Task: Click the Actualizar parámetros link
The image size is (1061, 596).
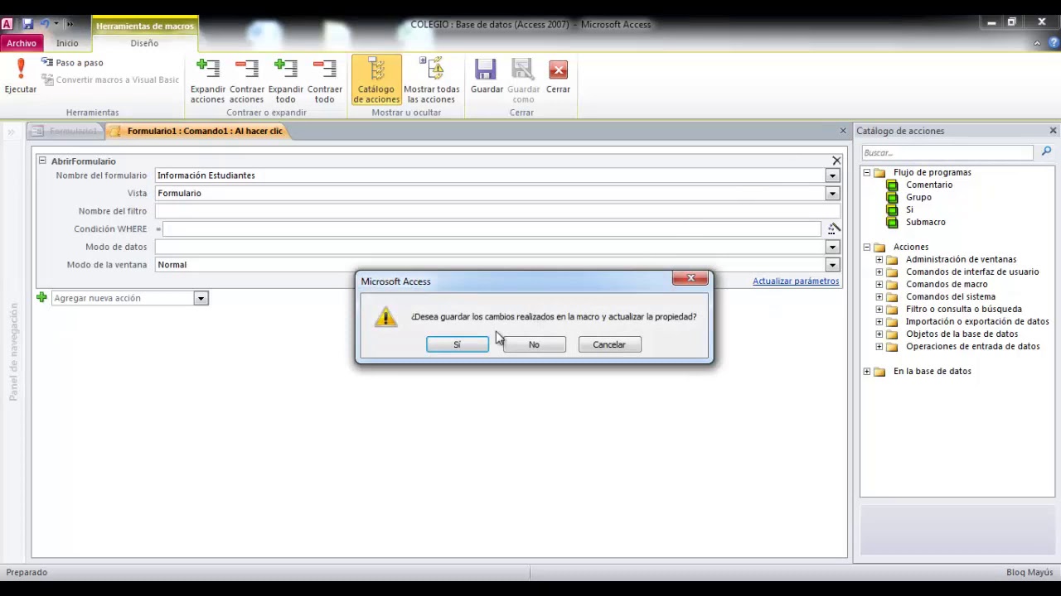Action: pos(796,281)
